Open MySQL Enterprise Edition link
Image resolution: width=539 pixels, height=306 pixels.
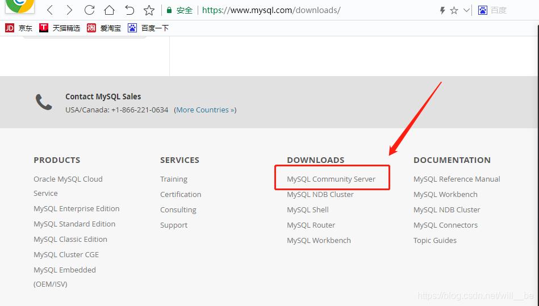(x=76, y=209)
